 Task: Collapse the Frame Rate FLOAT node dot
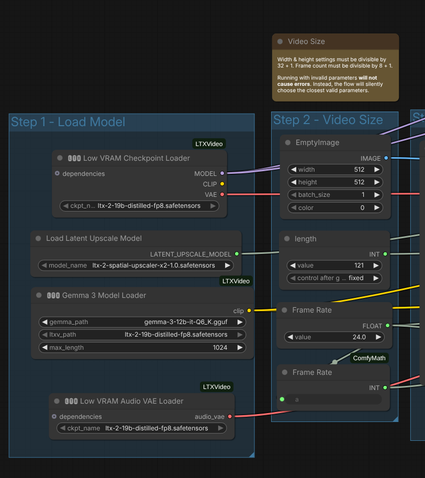point(284,310)
